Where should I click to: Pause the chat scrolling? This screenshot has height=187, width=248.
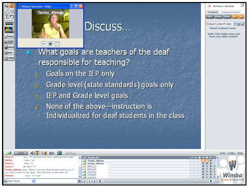coord(79,181)
